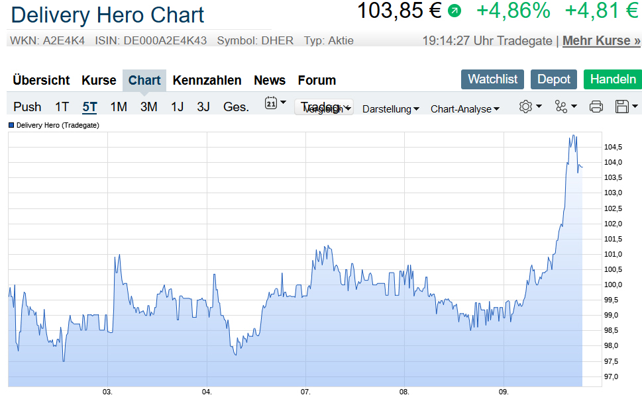Expand the arrow next to the calendar icon
Image resolution: width=642 pixels, height=397 pixels.
283,102
